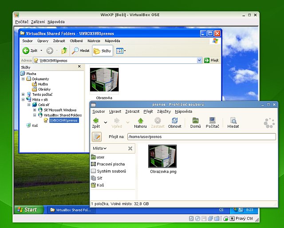Open back history dropdown in Prohlížeč souborů
This screenshot has width=284, height=228.
(x=106, y=122)
